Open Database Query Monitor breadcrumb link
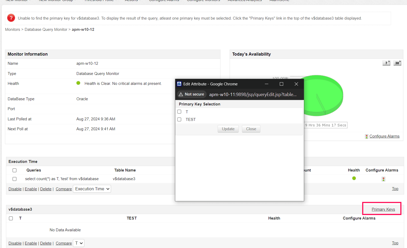The height and width of the screenshot is (248, 407). [x=46, y=29]
